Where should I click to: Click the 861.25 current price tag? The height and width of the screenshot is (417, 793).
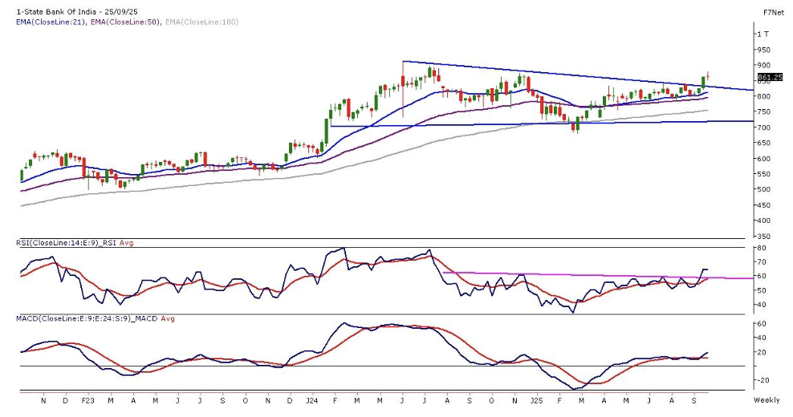769,78
